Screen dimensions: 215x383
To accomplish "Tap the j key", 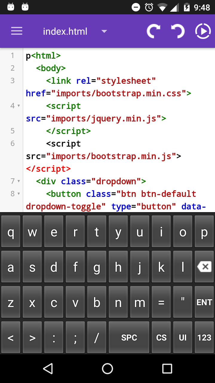I will (140, 267).
